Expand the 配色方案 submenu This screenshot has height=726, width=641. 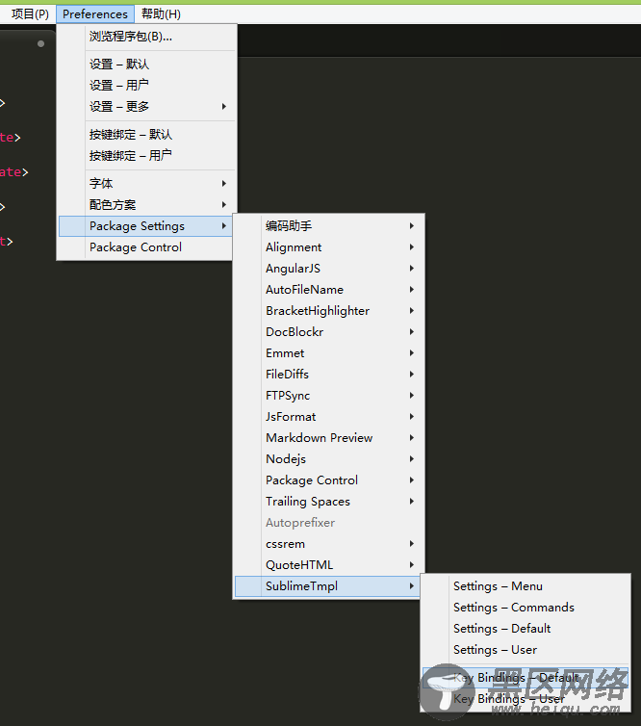coord(146,205)
